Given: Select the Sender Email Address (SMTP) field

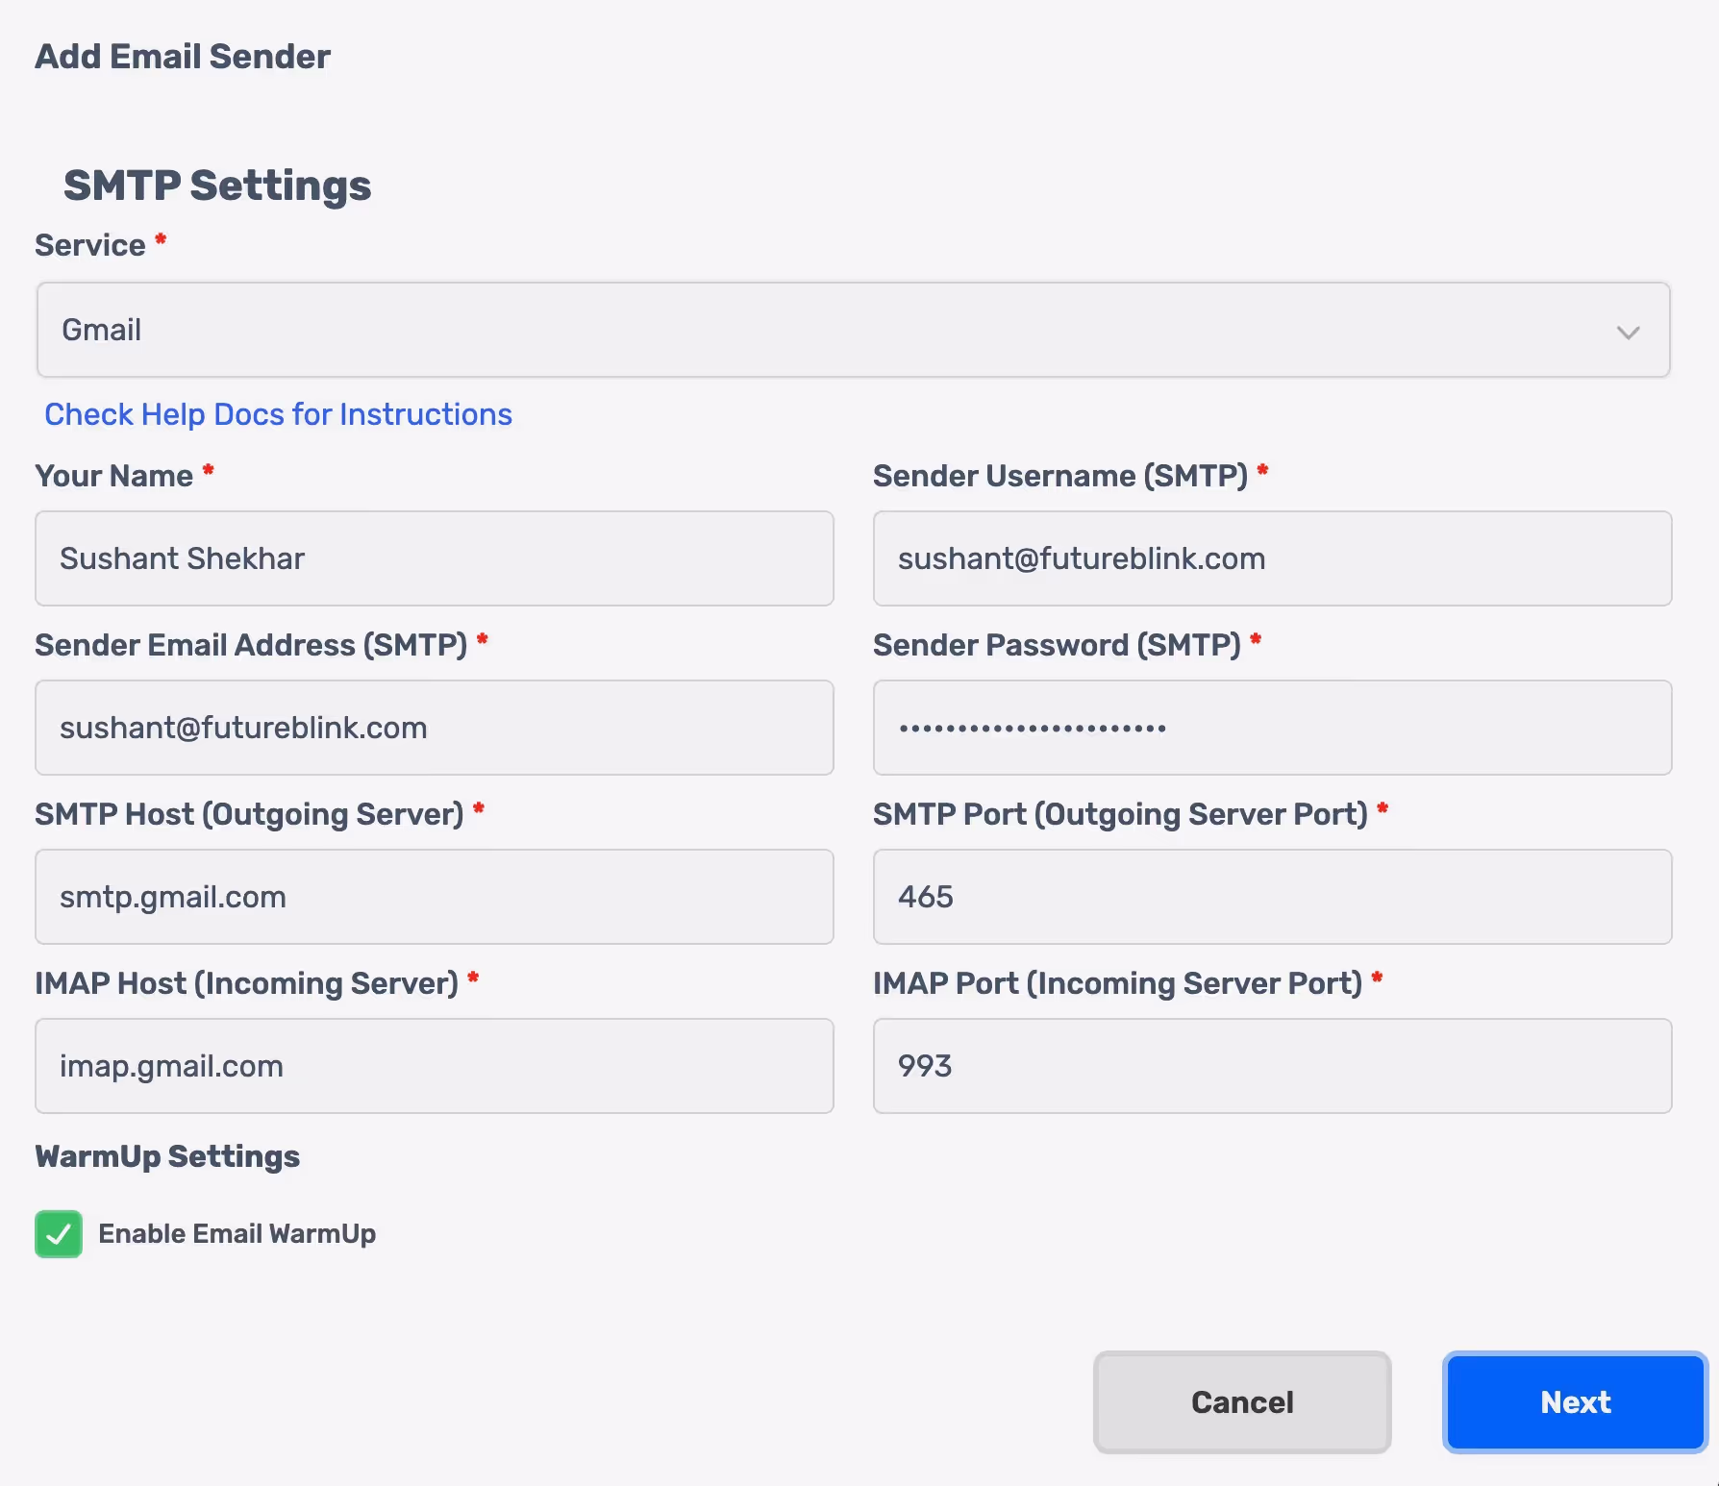Looking at the screenshot, I should (434, 728).
